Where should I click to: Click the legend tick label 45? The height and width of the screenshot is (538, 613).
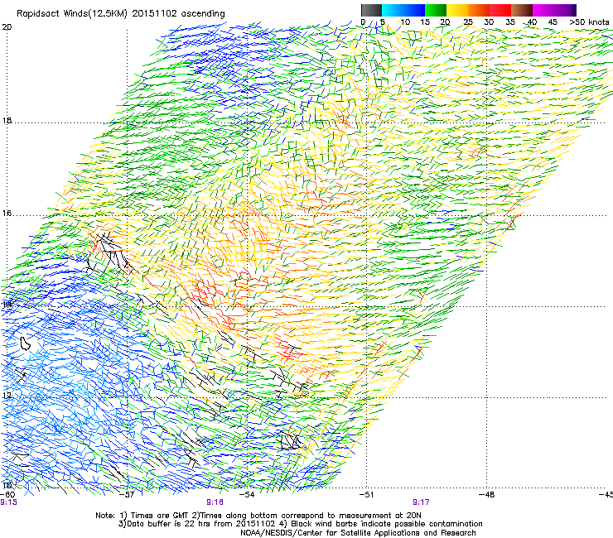(553, 22)
